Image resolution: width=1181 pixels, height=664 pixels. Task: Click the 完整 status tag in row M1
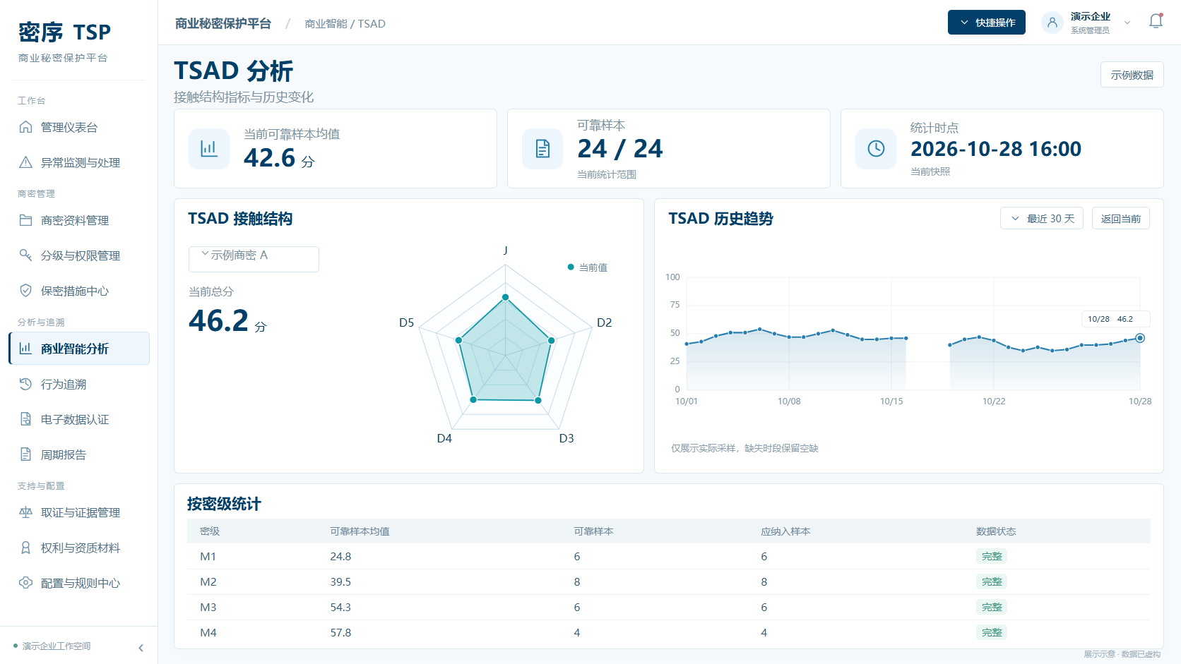click(x=992, y=556)
